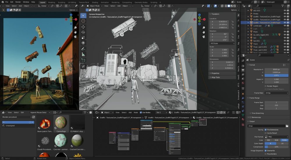
Task: Click the zoom magnifier in the left render viewport
Action: [x=75, y=28]
